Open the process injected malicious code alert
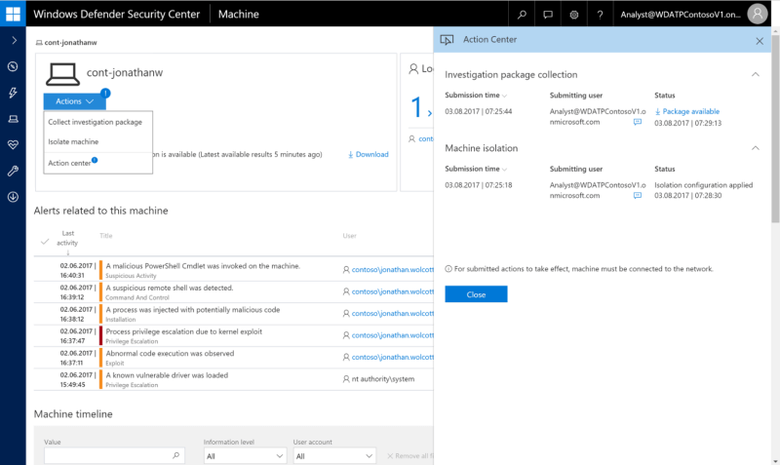The width and height of the screenshot is (780, 465). [x=192, y=310]
